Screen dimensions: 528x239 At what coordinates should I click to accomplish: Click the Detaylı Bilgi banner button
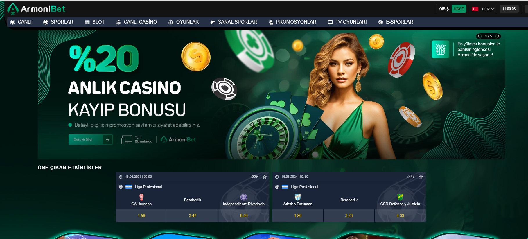[x=91, y=139]
